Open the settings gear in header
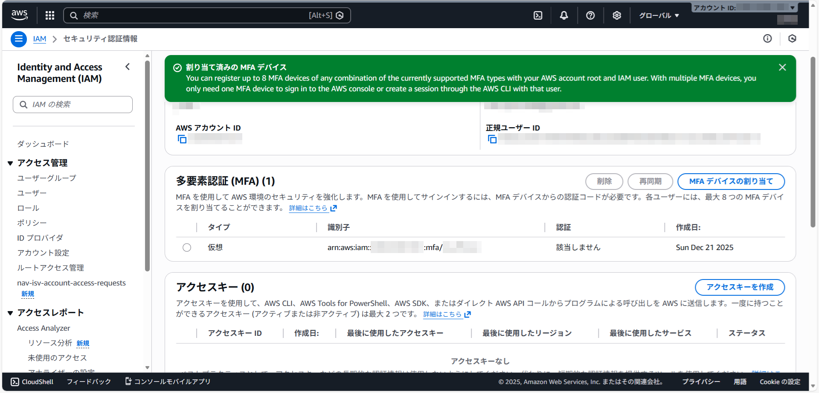Screen dimensions: 819x393 point(617,15)
